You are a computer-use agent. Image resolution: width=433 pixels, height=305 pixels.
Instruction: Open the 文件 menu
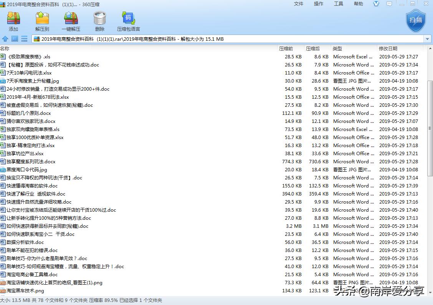click(299, 4)
